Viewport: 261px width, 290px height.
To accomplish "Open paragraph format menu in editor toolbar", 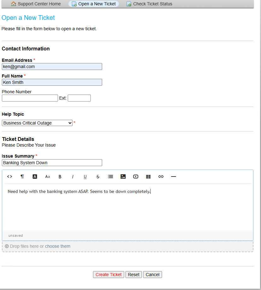I will [22, 177].
